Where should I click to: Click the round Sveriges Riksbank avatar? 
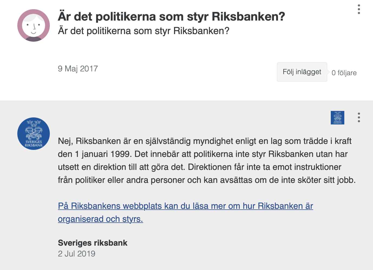(x=34, y=134)
